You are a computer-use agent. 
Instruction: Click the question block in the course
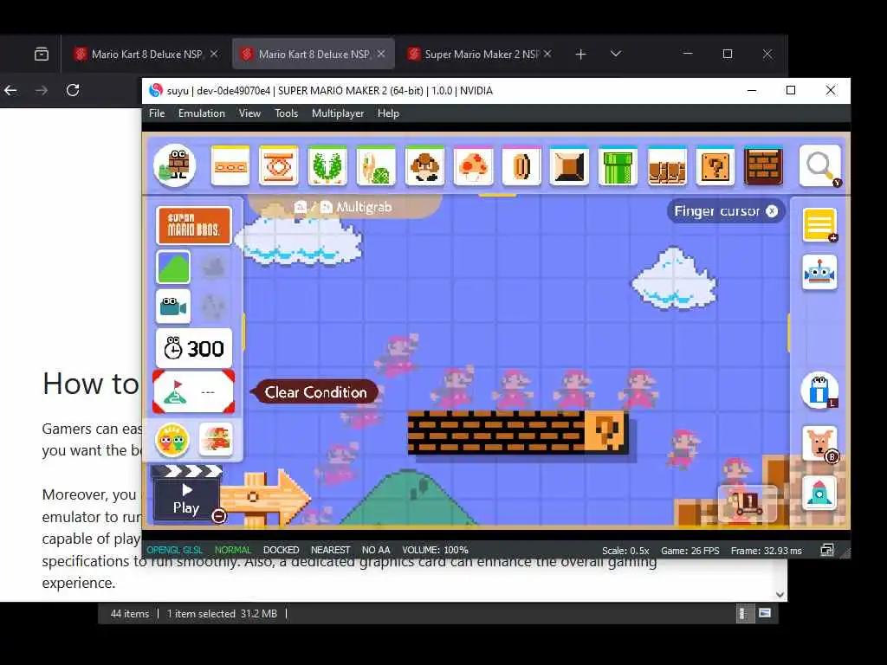pos(605,432)
